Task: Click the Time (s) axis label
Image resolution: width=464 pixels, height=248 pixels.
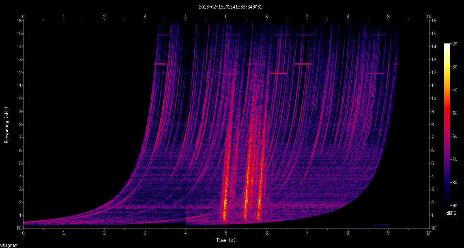Action: coord(226,240)
